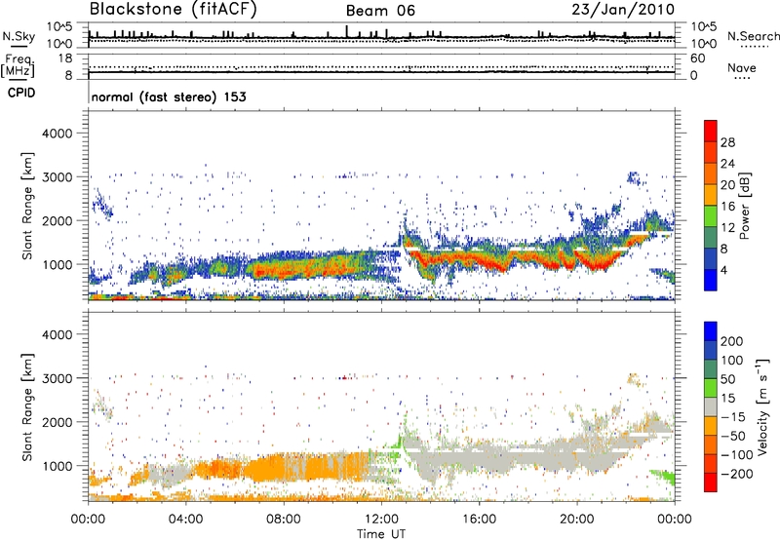Click the 'Power [dB]' colorbar label

[745, 206]
